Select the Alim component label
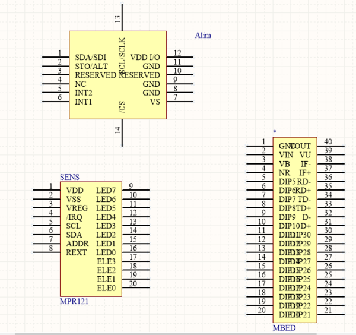This screenshot has width=356, height=335. click(203, 36)
